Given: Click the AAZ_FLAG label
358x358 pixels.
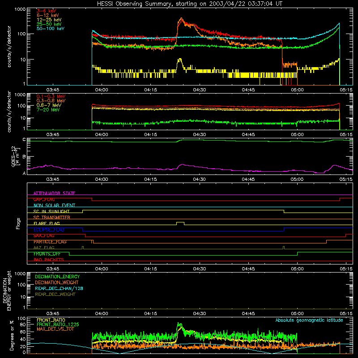Looking at the screenshot, I should (x=44, y=247).
